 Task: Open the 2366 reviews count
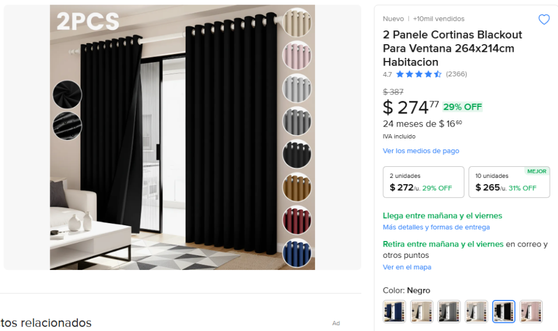pos(456,74)
